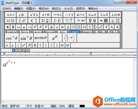
Task: Open the logical symbols palette (∴∀∃)
Action: point(69,15)
